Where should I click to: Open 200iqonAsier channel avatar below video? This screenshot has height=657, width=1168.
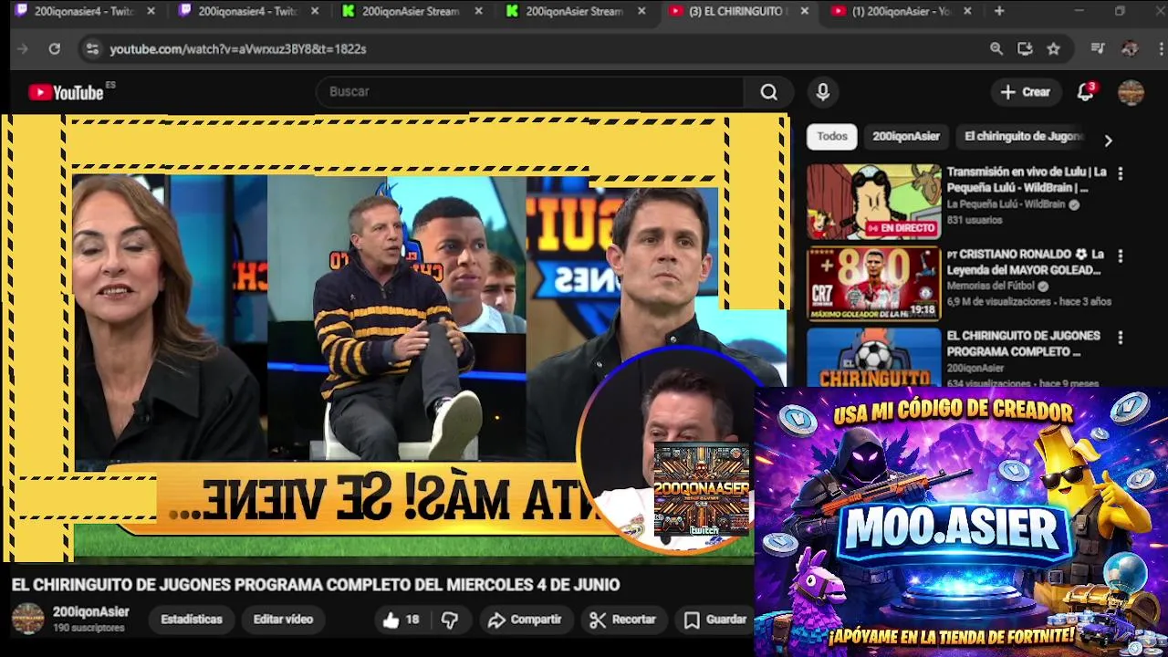[x=27, y=619]
